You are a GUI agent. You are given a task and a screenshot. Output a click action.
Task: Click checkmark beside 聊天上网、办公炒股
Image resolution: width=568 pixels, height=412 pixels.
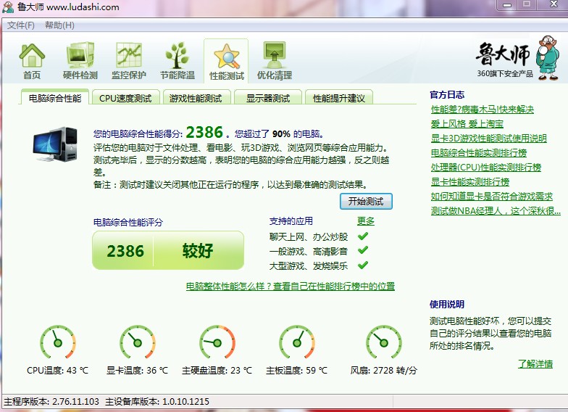point(362,236)
